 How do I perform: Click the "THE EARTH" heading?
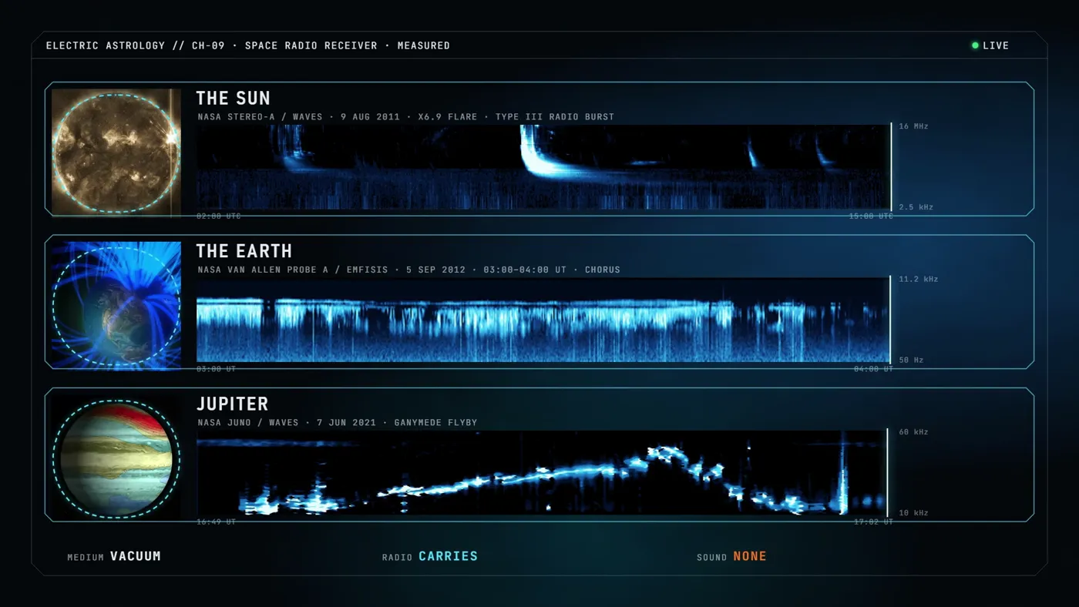click(244, 251)
